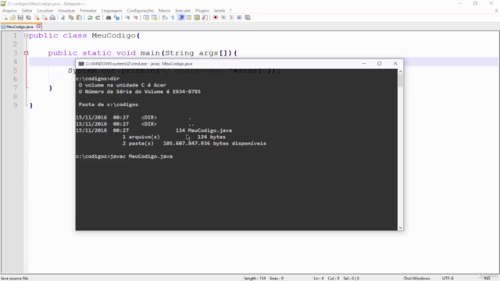
Task: Click the Document Map toolbar icon
Action: (x=197, y=17)
